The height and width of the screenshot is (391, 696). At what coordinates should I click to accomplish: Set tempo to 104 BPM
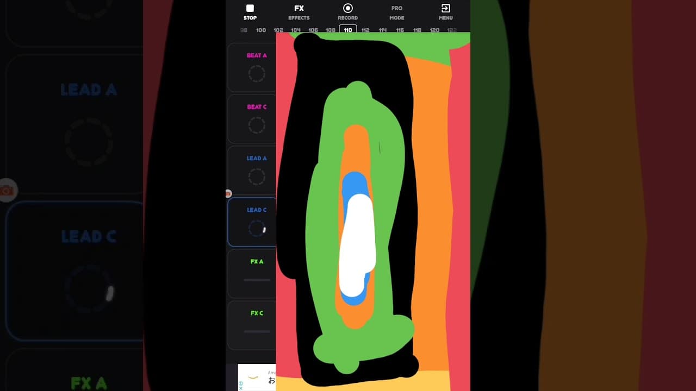[x=296, y=30]
